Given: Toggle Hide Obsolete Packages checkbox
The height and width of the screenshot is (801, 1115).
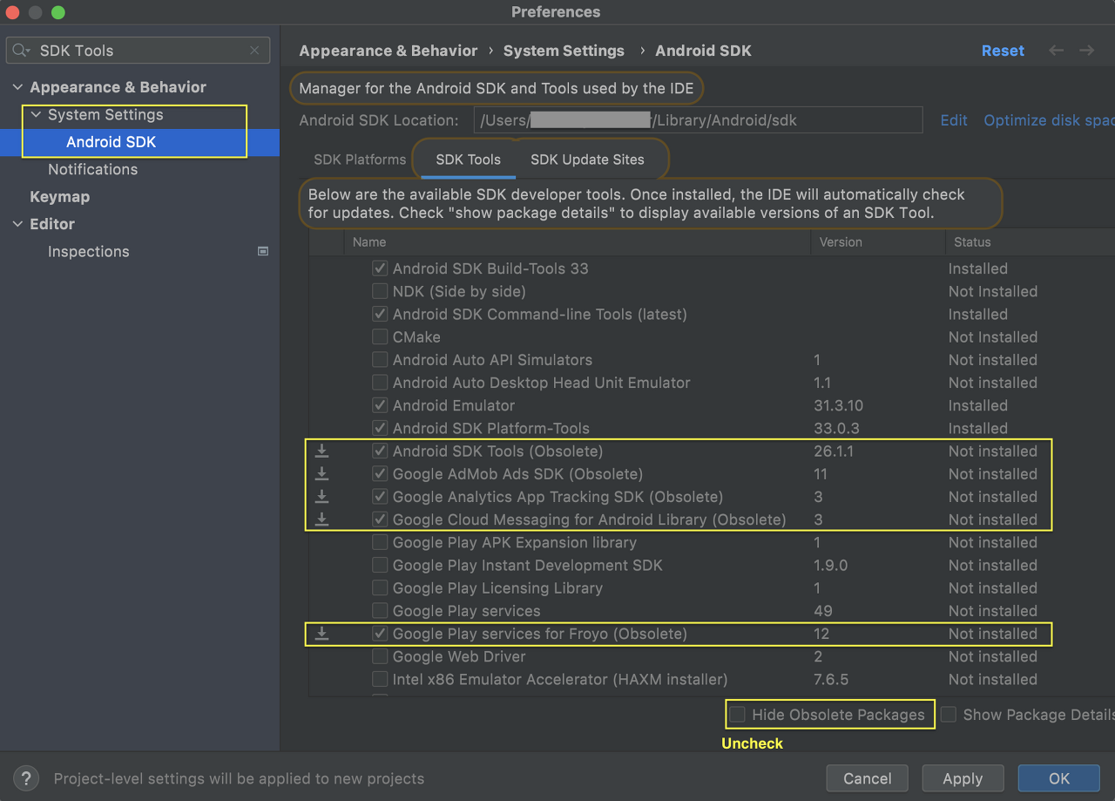Looking at the screenshot, I should pos(738,715).
